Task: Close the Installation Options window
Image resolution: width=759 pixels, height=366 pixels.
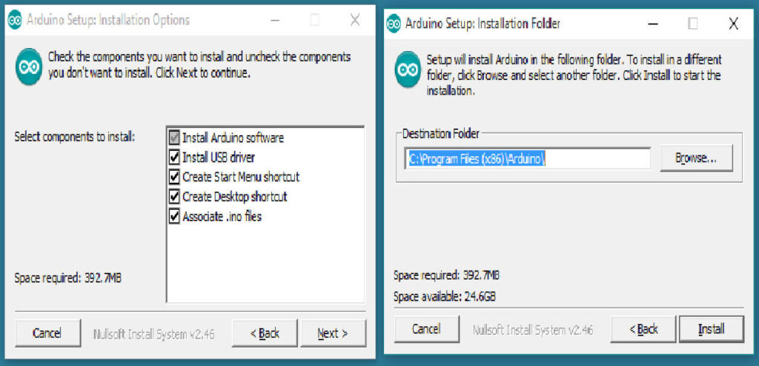Action: (355, 20)
